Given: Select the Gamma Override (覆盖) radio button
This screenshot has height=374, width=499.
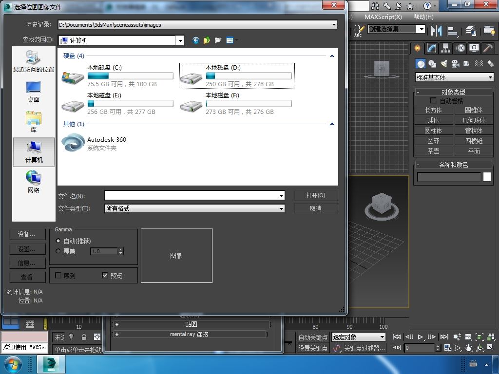Looking at the screenshot, I should 58,251.
